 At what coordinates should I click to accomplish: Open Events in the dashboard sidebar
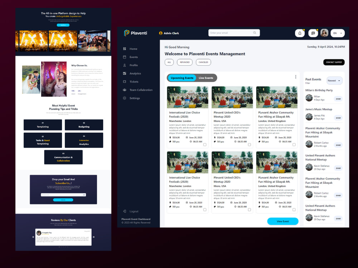(134, 57)
